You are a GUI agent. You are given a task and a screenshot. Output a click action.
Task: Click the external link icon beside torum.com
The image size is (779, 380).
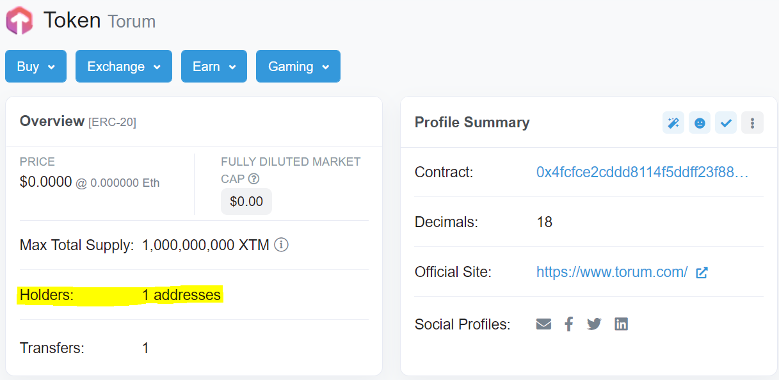pos(702,273)
